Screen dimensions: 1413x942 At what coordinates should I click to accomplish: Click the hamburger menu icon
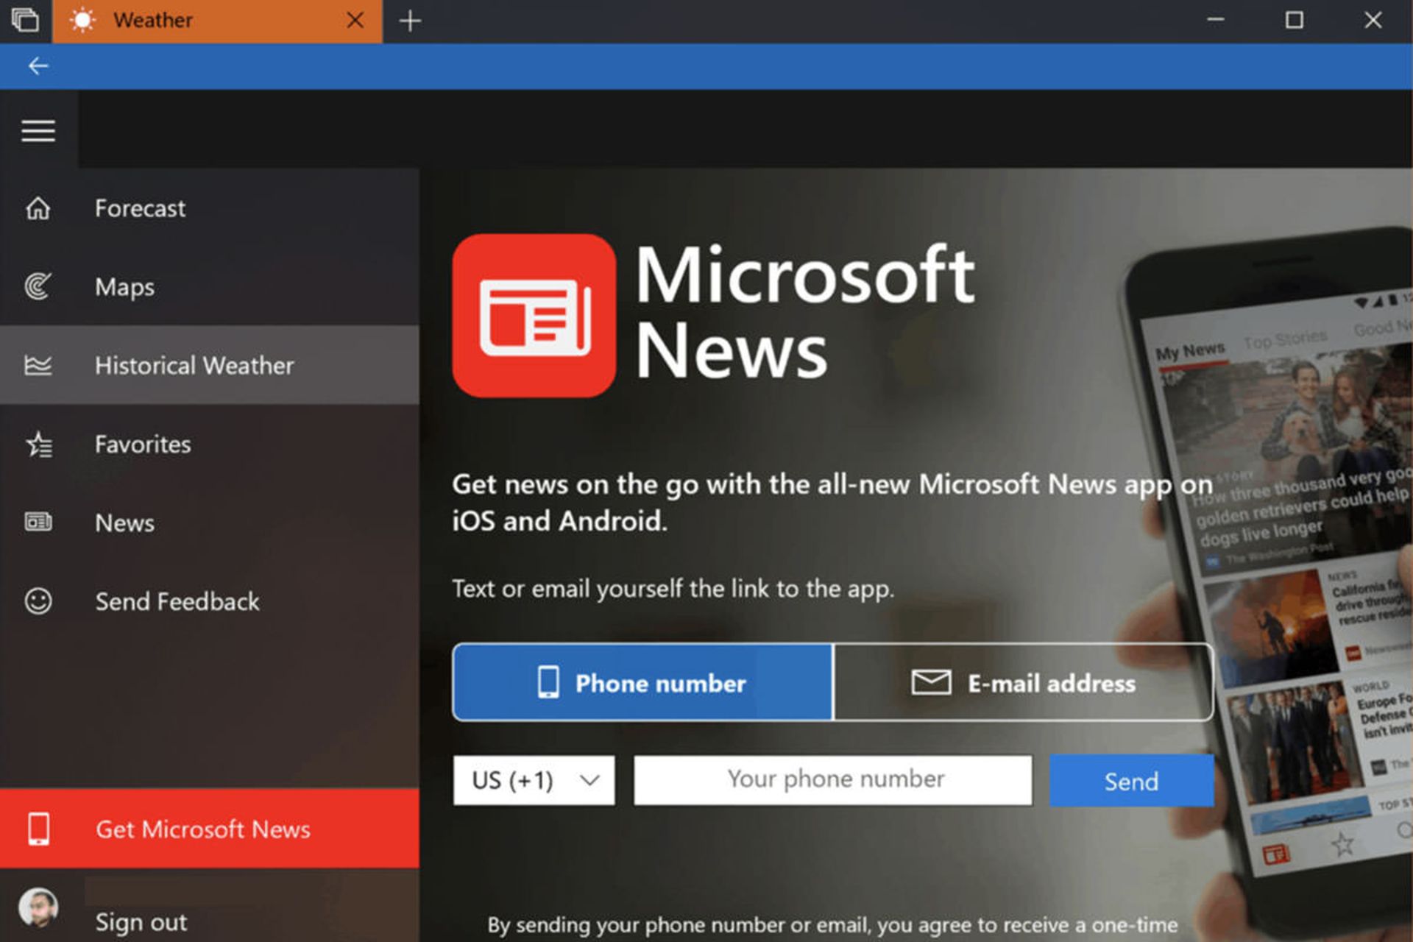pyautogui.click(x=38, y=131)
